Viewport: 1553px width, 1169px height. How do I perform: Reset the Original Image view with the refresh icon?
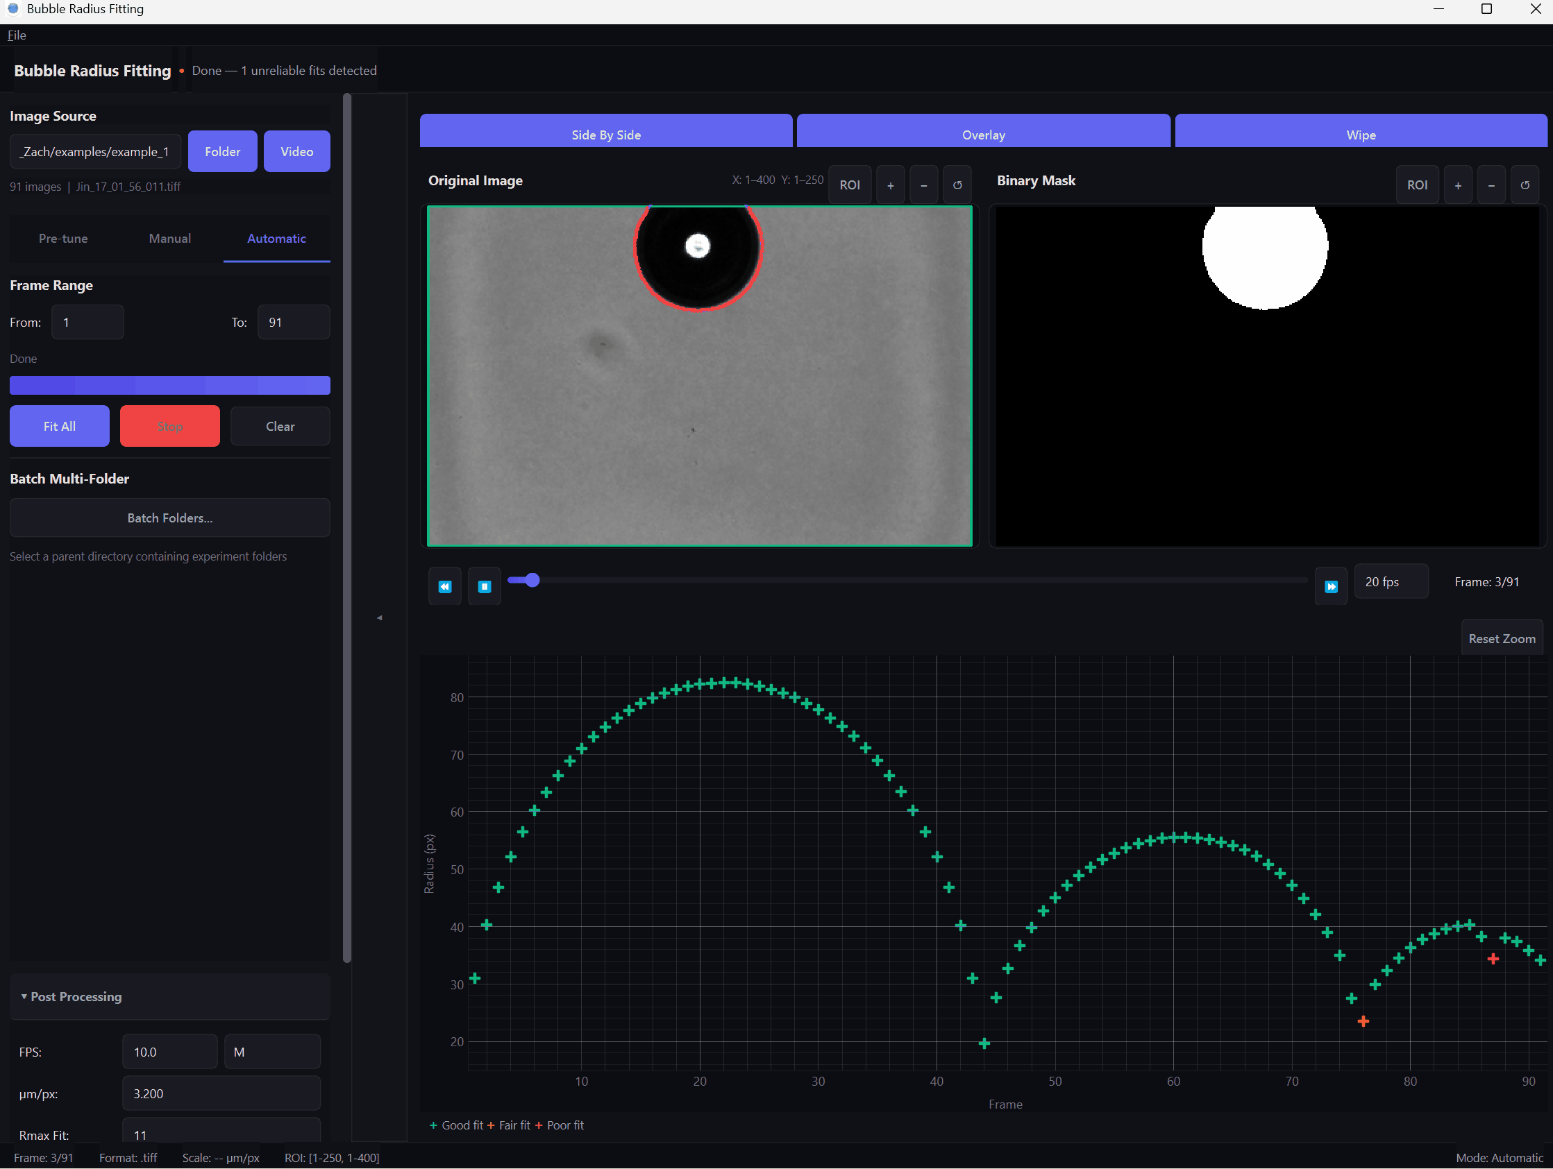[957, 185]
